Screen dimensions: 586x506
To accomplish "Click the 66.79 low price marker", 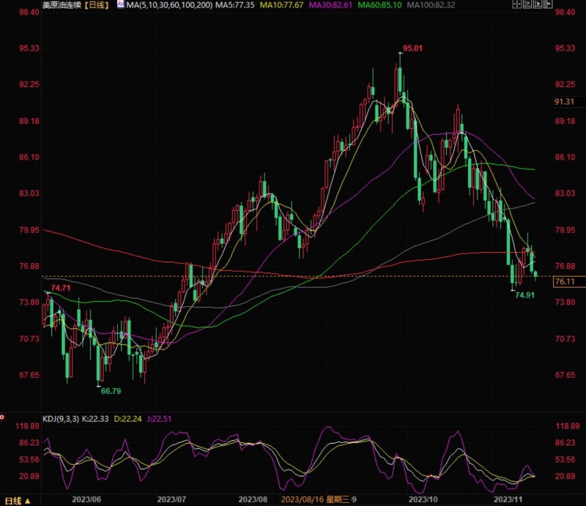I will 111,391.
